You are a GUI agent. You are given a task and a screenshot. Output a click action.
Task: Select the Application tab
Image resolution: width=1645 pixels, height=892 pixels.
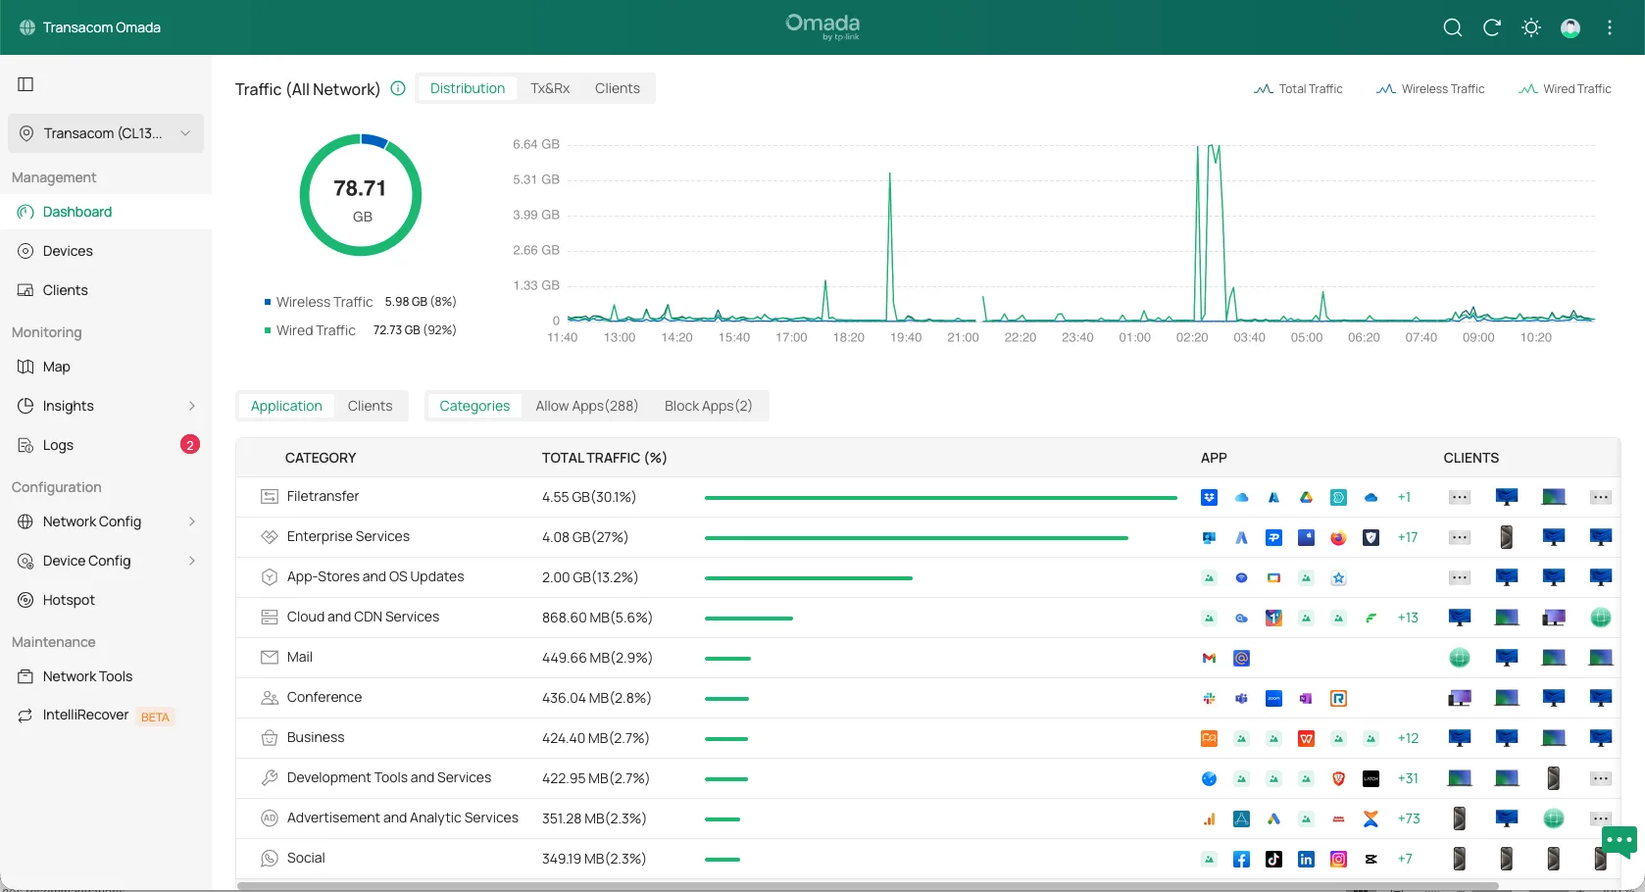pyautogui.click(x=286, y=406)
